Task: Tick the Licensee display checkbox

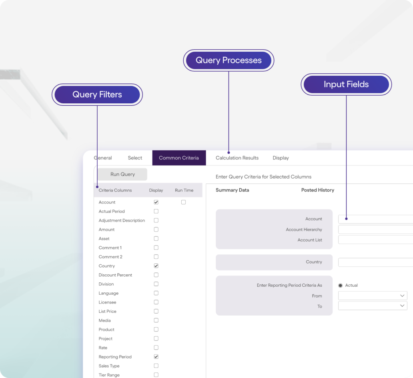Action: click(x=156, y=302)
